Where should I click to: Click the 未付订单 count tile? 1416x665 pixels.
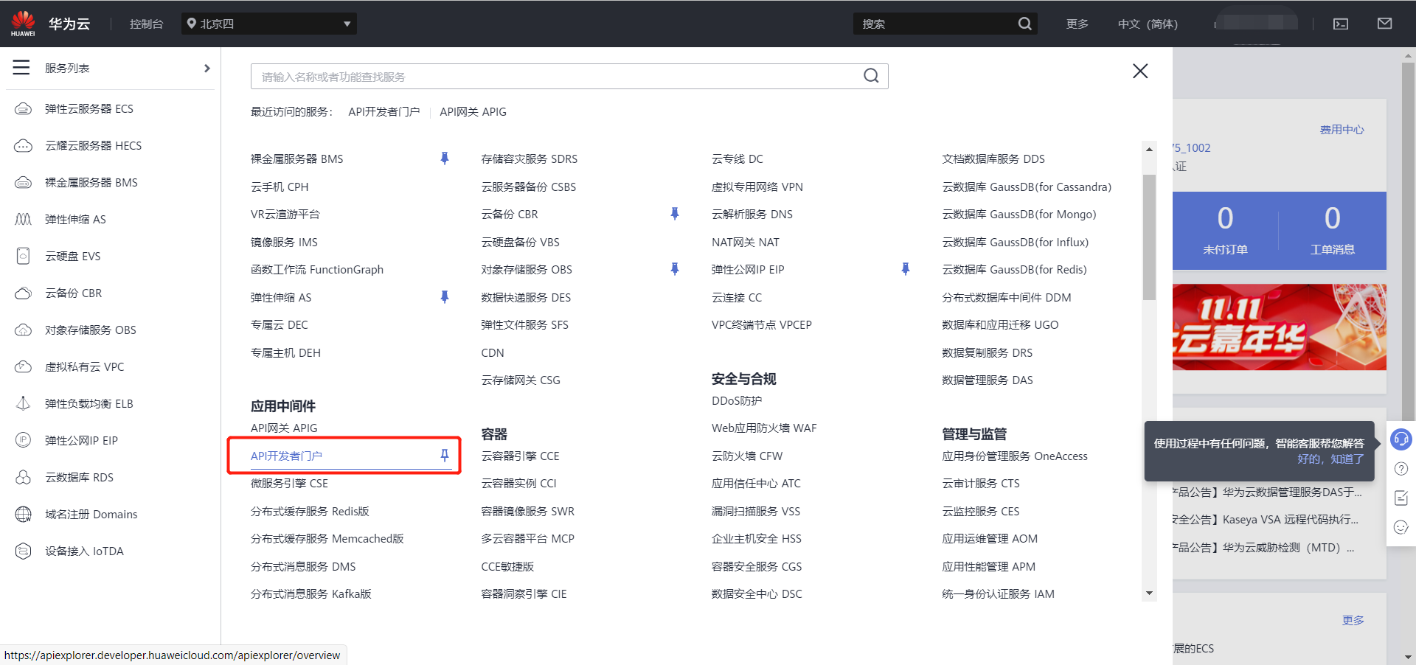click(1226, 231)
